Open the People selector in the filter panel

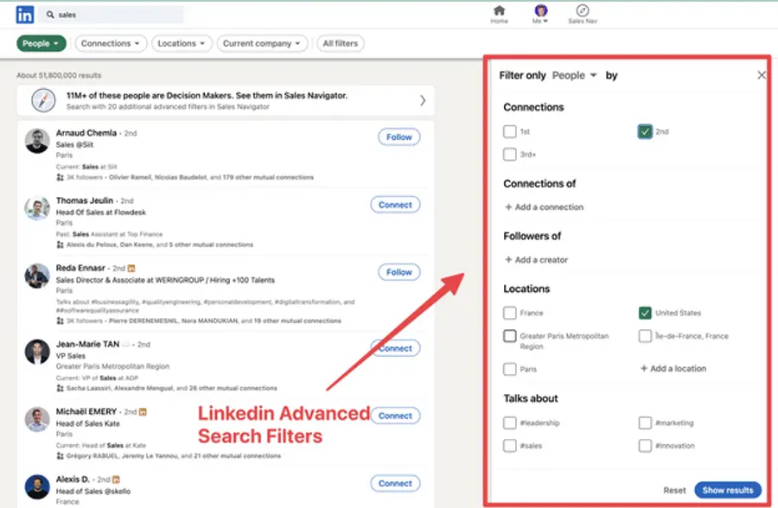point(573,75)
